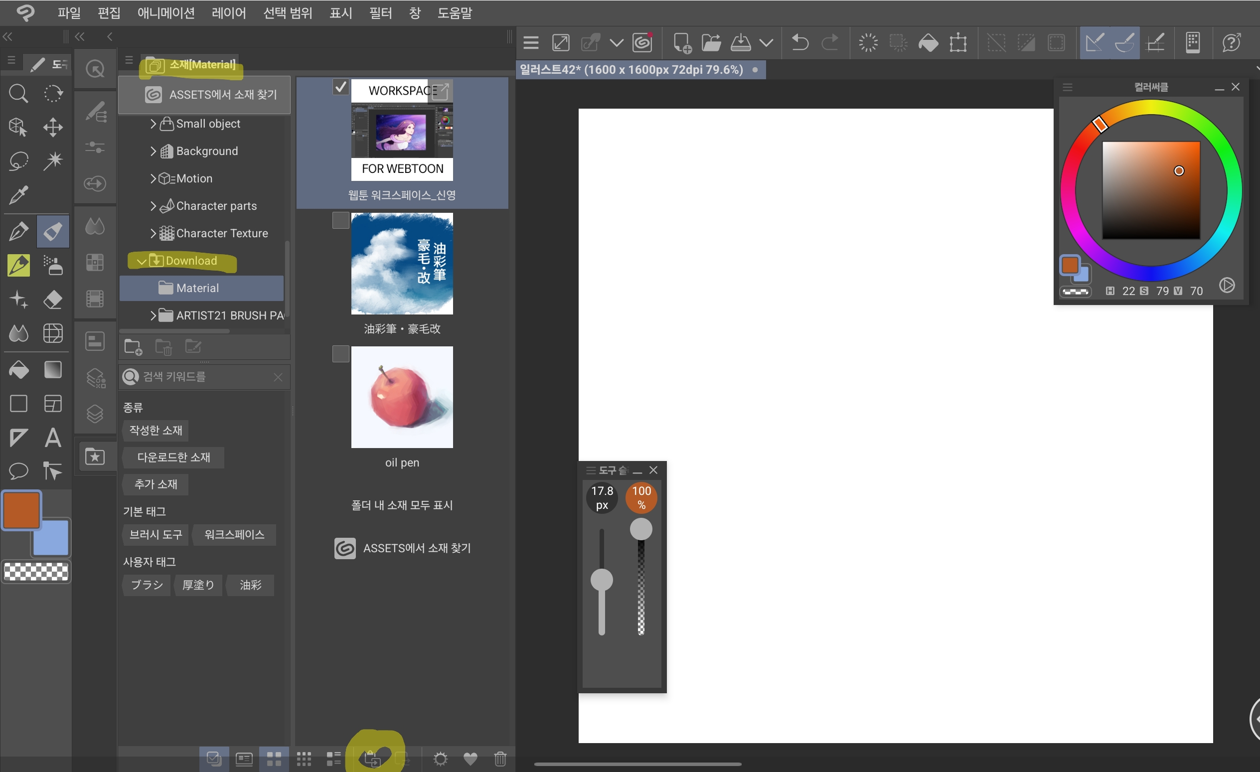Select the Eyedropper tool
The height and width of the screenshot is (772, 1260).
[x=18, y=195]
